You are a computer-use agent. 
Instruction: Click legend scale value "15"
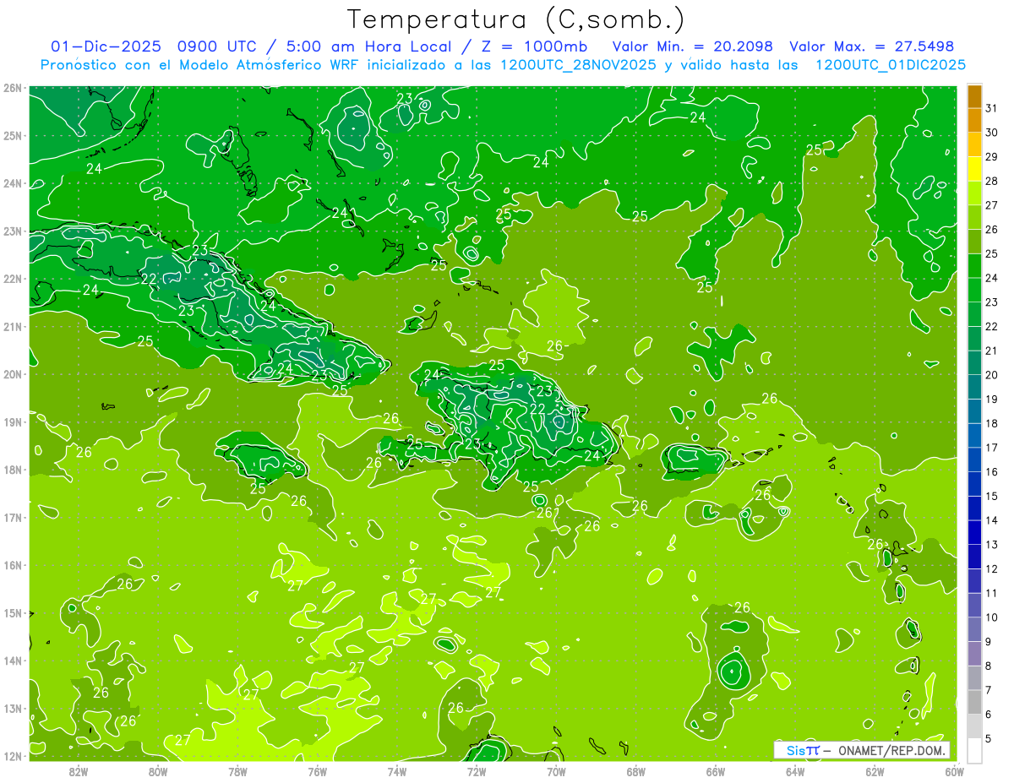pyautogui.click(x=992, y=496)
